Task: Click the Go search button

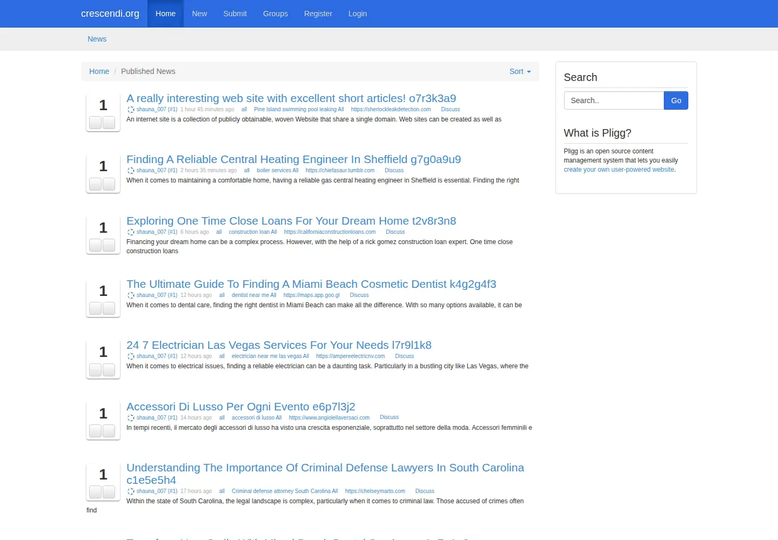Action: pyautogui.click(x=676, y=100)
